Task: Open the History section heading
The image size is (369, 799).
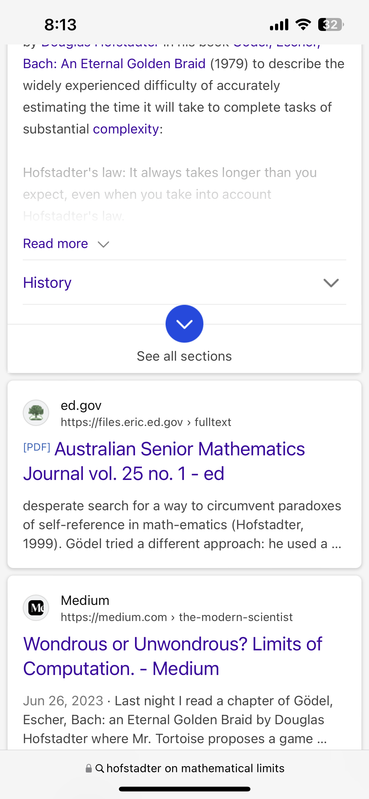Action: (x=47, y=283)
